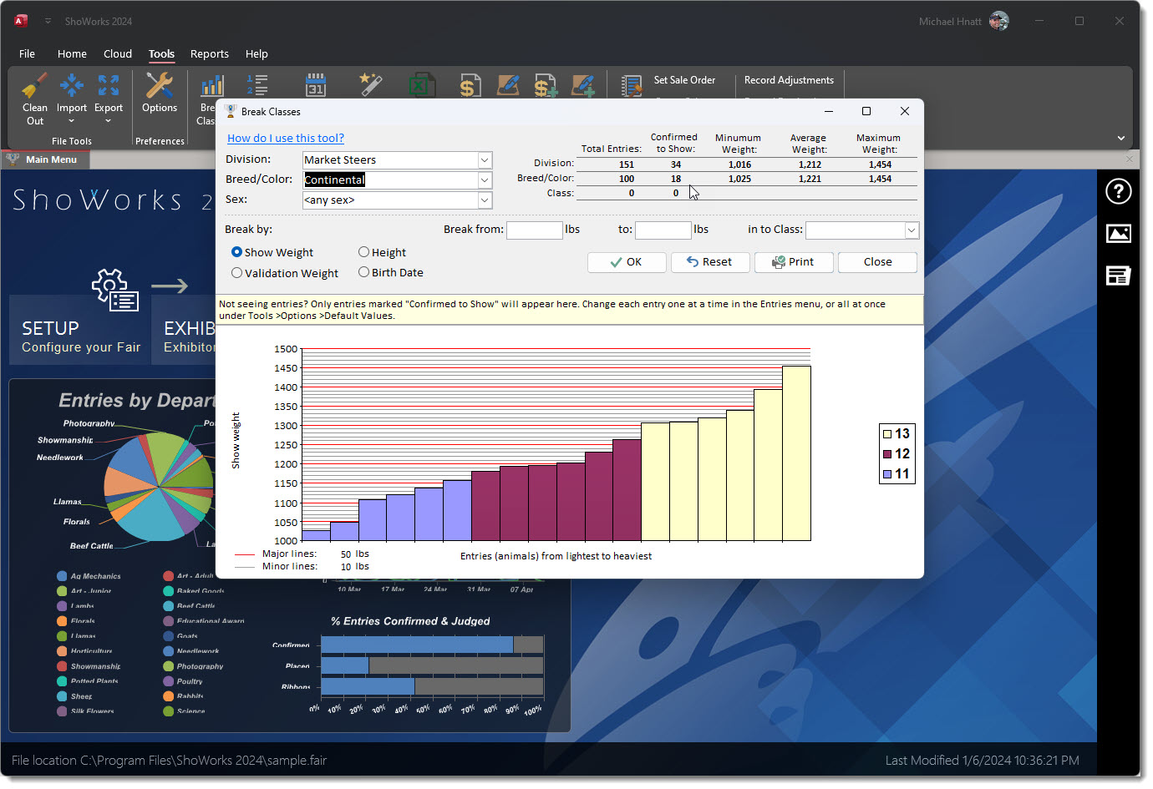Click the magic wand with stars icon
Screen dimensions: 1153x789
tap(370, 85)
